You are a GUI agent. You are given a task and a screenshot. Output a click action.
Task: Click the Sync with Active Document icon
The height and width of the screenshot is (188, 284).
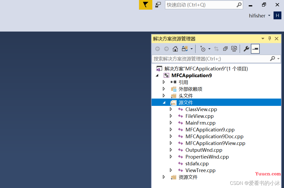click(216, 49)
